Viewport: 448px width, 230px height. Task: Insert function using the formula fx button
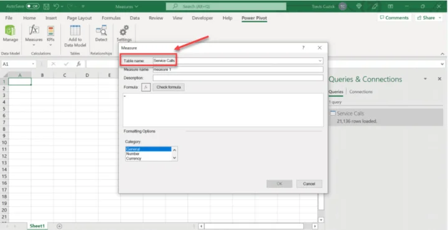click(x=146, y=87)
